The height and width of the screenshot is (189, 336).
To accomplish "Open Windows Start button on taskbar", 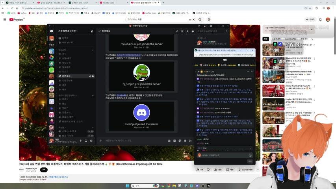I will coord(127,186).
